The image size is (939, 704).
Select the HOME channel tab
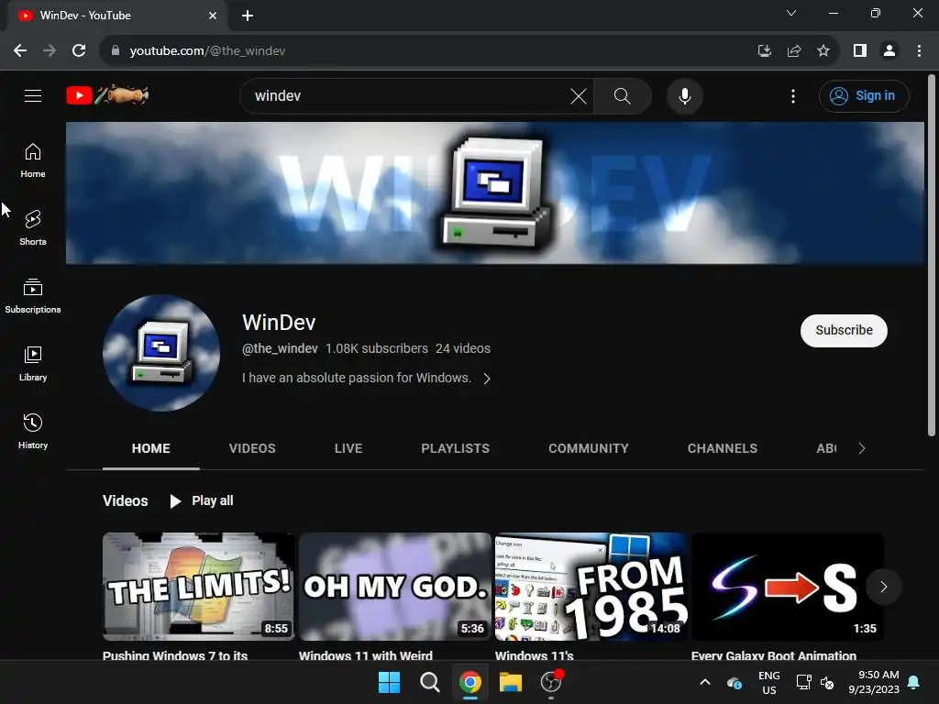pos(151,448)
